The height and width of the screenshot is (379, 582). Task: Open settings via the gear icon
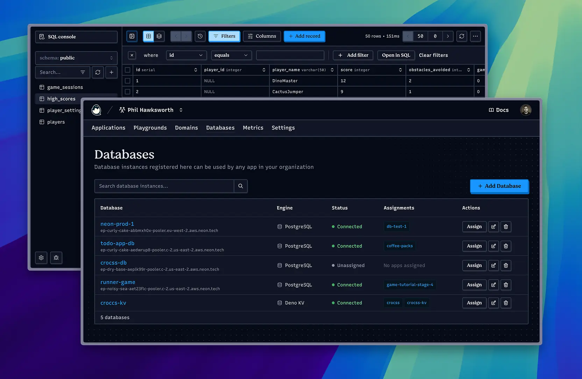pos(41,258)
